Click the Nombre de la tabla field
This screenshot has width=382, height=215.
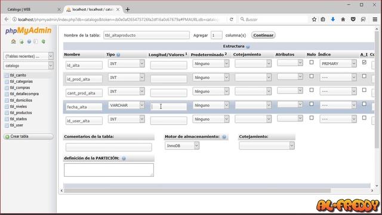[146, 35]
